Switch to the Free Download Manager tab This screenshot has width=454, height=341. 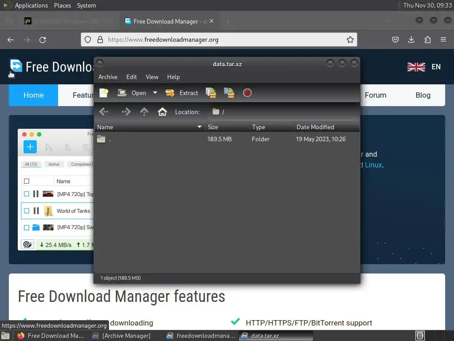point(169,21)
